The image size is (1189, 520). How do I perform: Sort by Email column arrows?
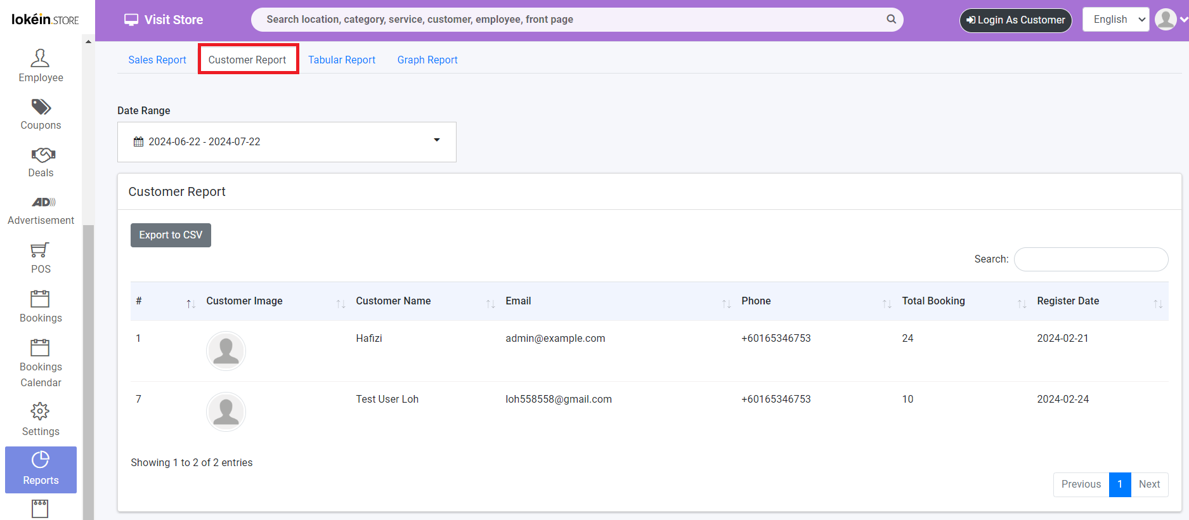[x=726, y=304]
